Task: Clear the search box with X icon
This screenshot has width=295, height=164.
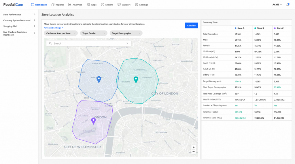Action: coord(127,43)
